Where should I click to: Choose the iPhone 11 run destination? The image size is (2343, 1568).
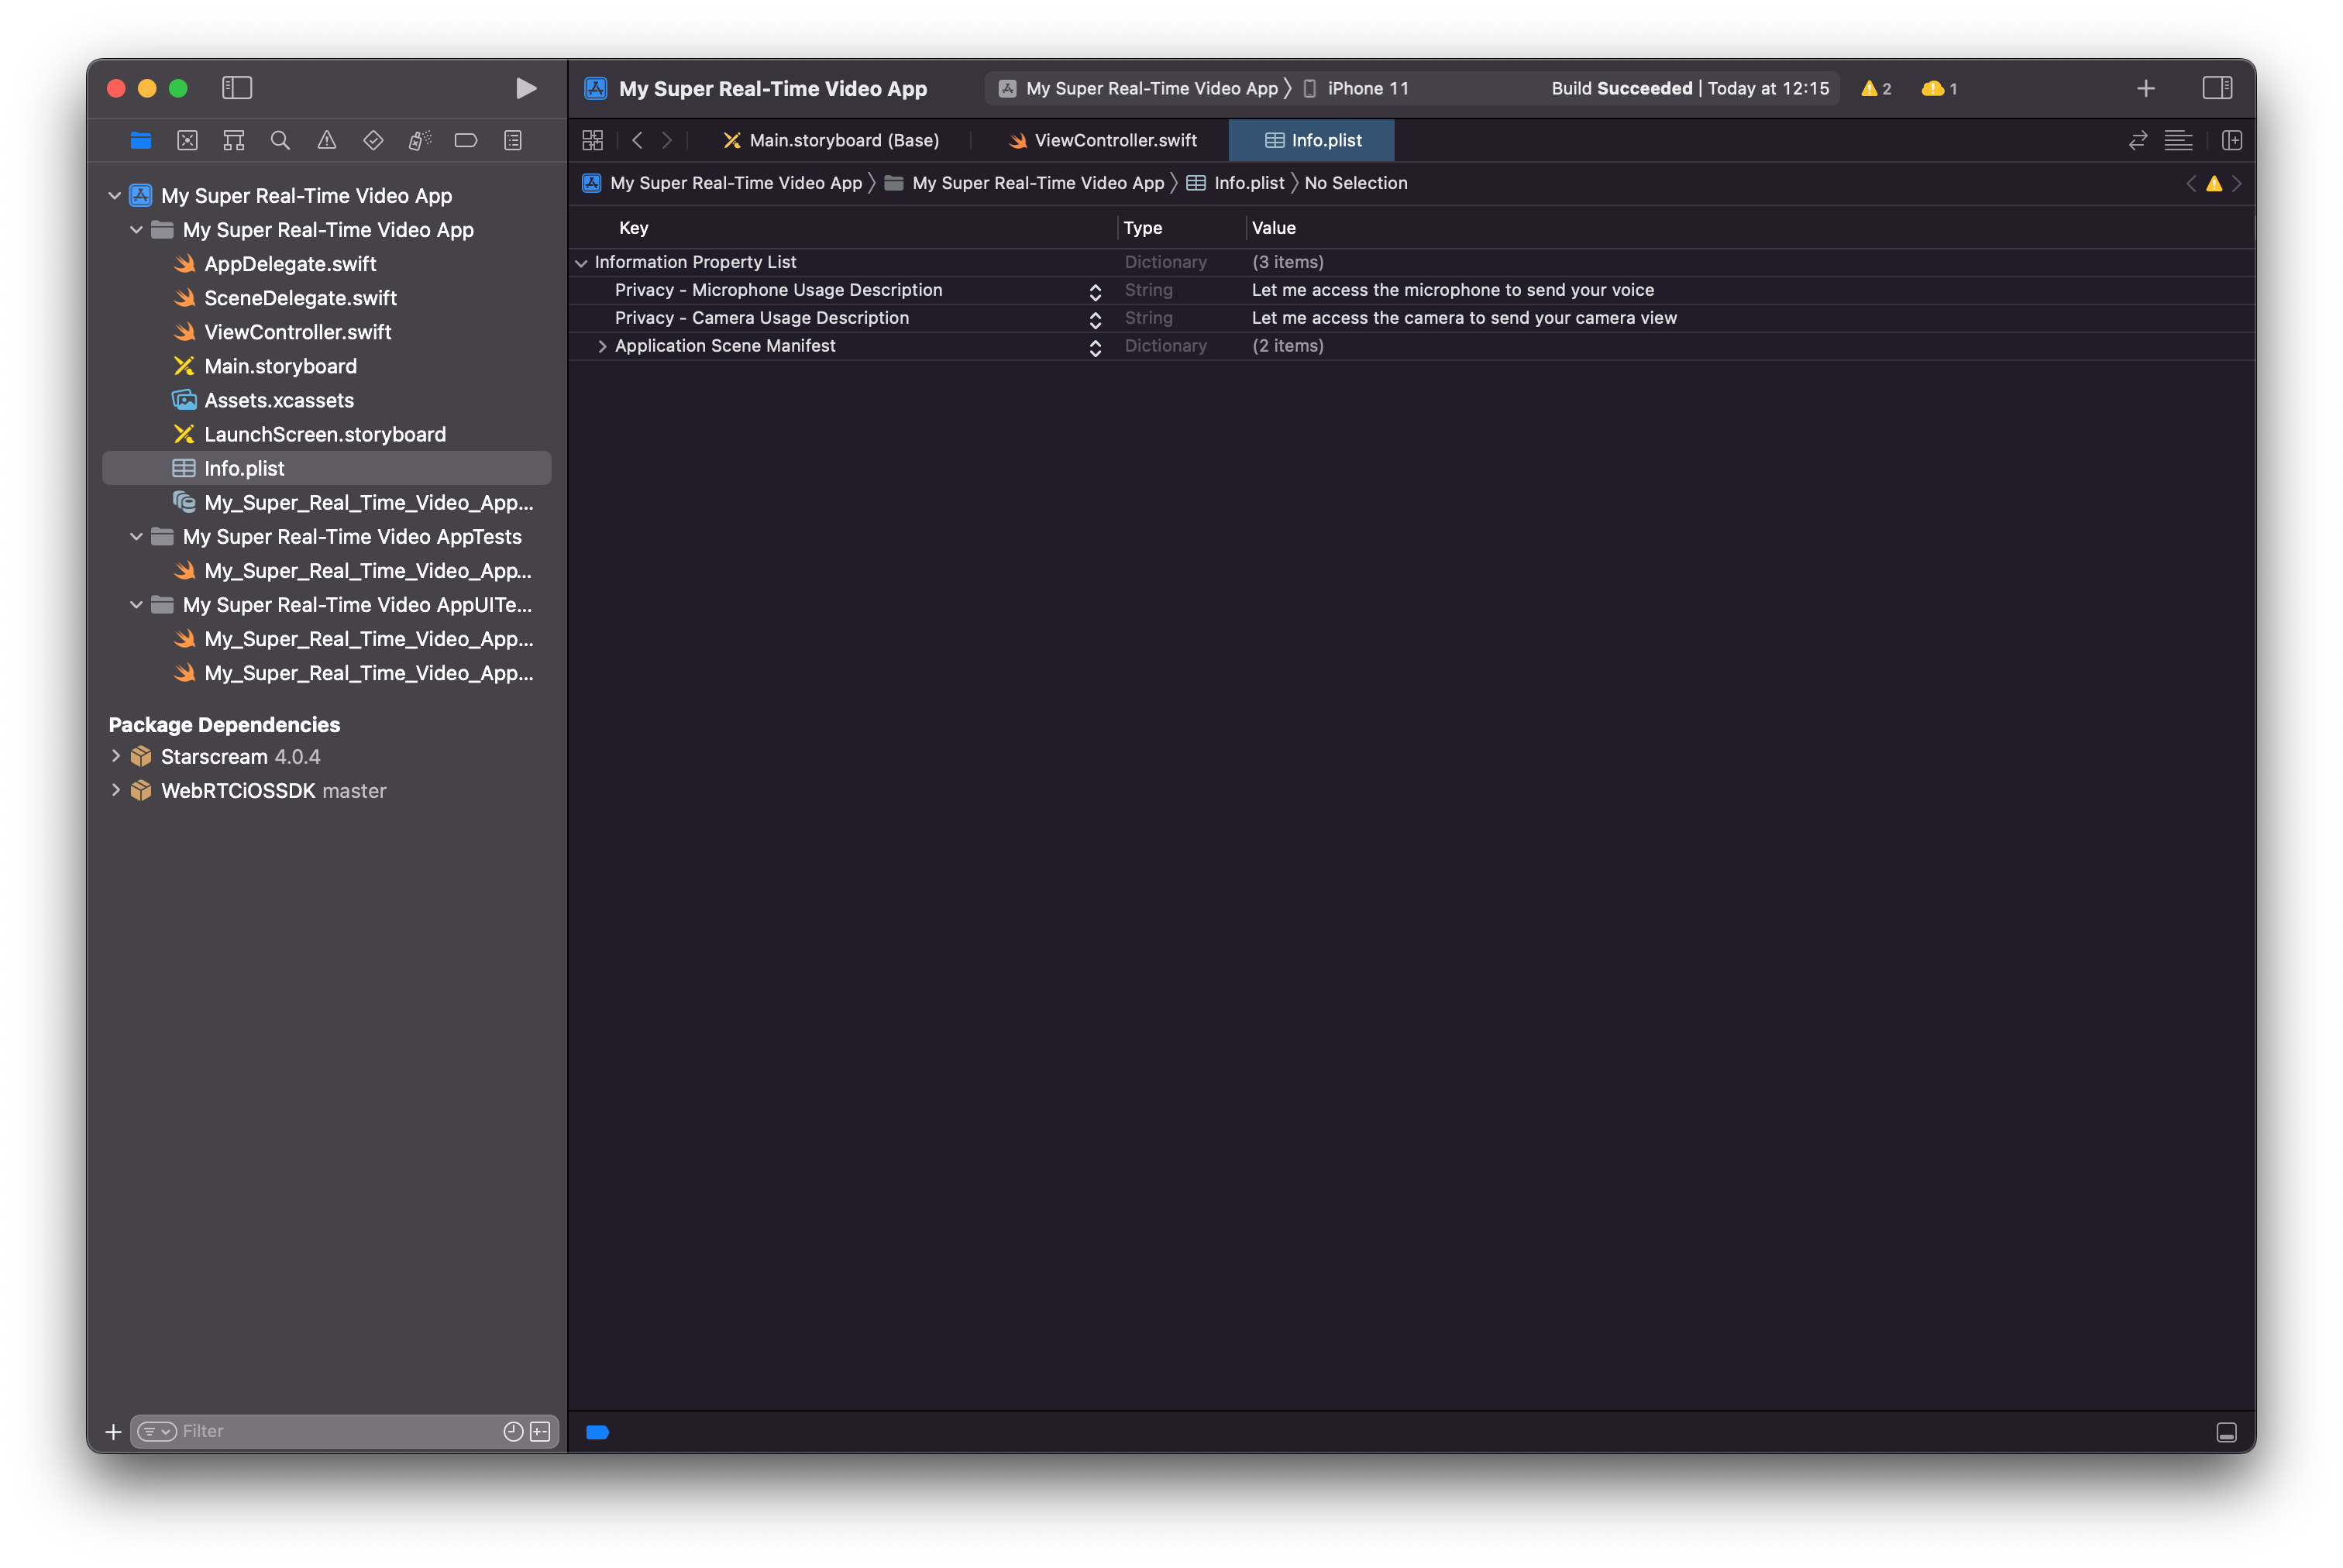tap(1357, 89)
